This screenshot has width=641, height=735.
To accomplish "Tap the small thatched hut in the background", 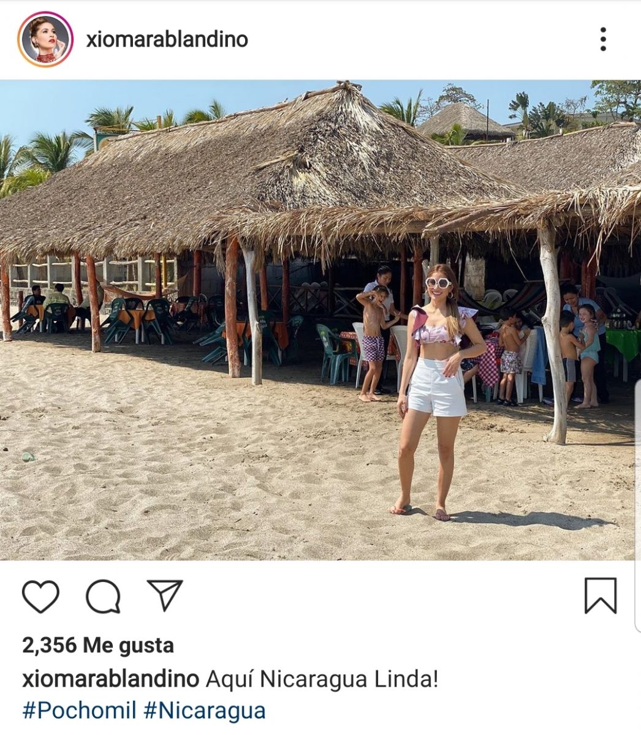I will (467, 121).
